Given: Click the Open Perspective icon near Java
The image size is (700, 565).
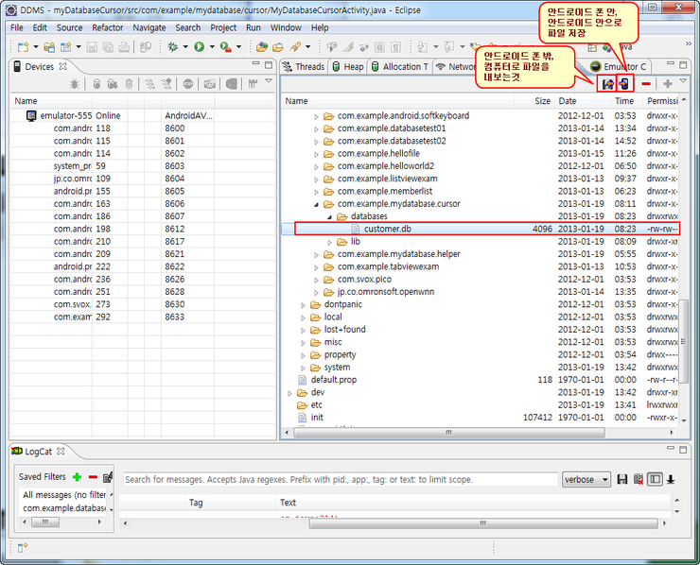Looking at the screenshot, I should point(592,47).
